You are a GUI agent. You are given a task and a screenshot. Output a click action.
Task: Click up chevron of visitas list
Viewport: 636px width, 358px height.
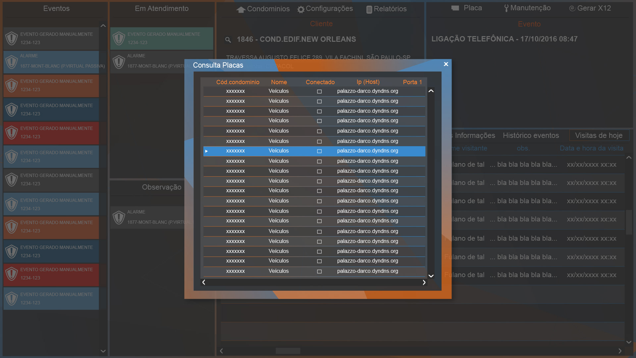[x=629, y=157]
